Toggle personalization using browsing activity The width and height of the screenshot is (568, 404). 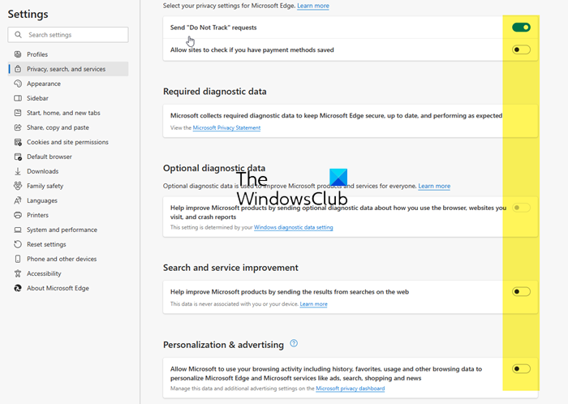coord(521,369)
